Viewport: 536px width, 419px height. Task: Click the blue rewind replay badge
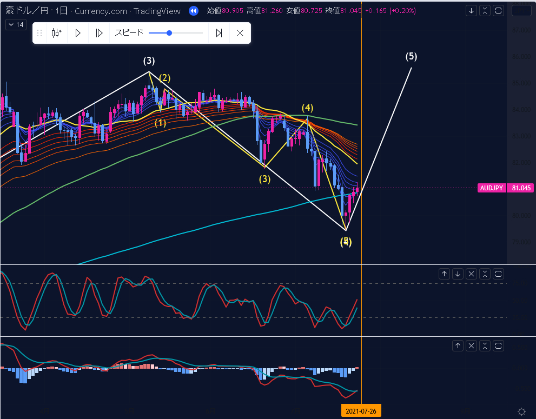pos(194,11)
